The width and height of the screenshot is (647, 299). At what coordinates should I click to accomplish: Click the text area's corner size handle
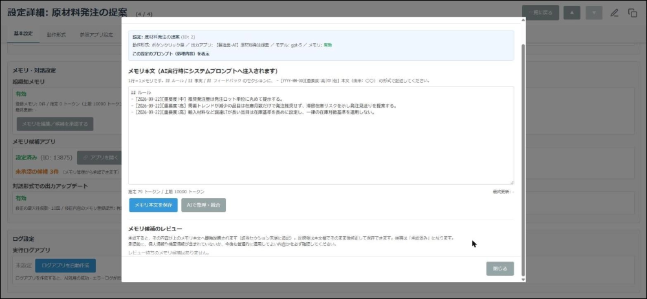512,183
